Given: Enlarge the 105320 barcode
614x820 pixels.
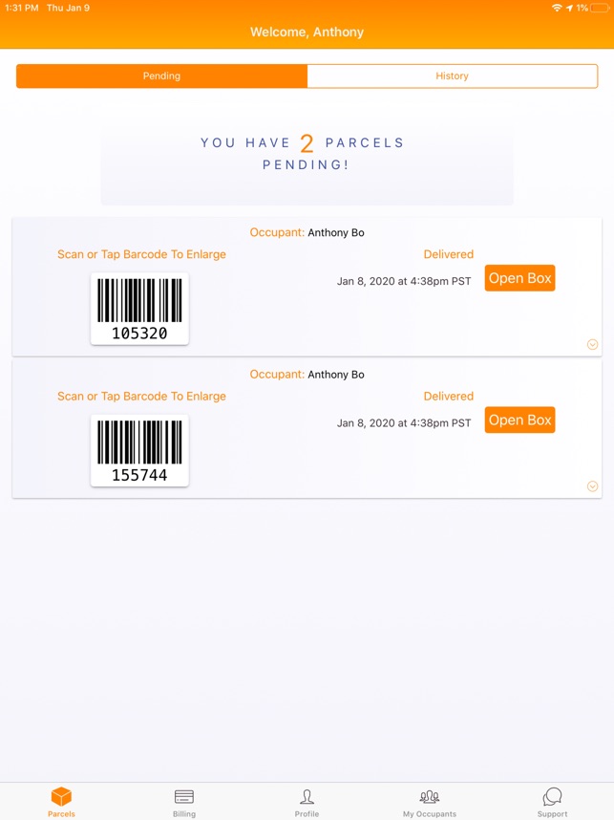Looking at the screenshot, I should tap(139, 309).
